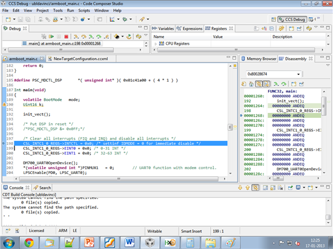Click the Resume green play icon in Debug view
The height and width of the screenshot is (249, 333).
pos(51,36)
